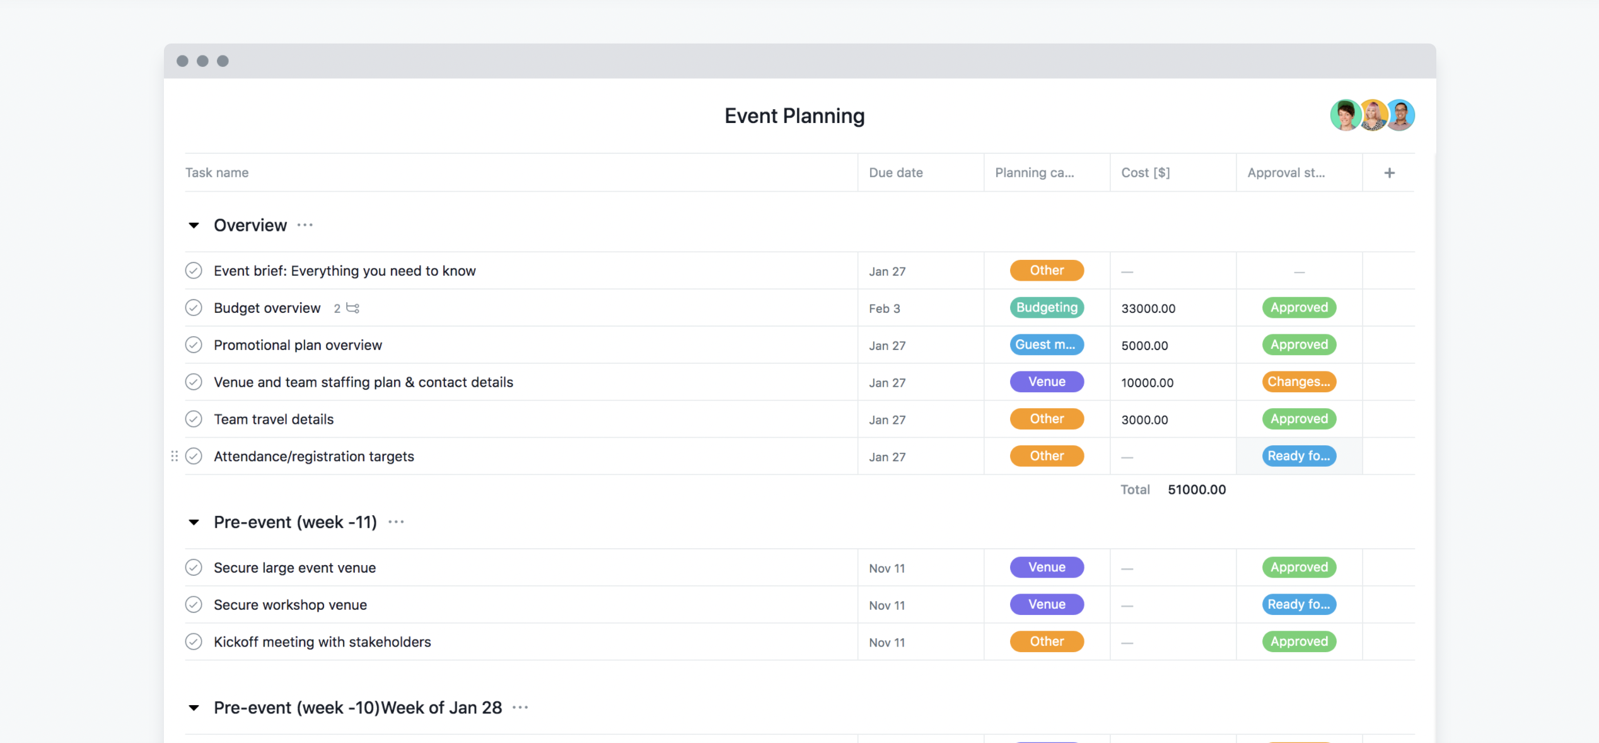Image resolution: width=1599 pixels, height=743 pixels.
Task: Complete Kickoff meeting with stakeholders task
Action: (x=194, y=642)
